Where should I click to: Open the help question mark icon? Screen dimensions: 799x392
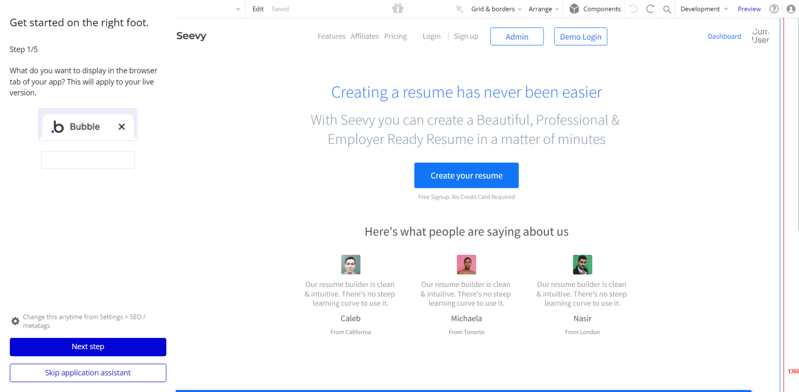tap(774, 9)
